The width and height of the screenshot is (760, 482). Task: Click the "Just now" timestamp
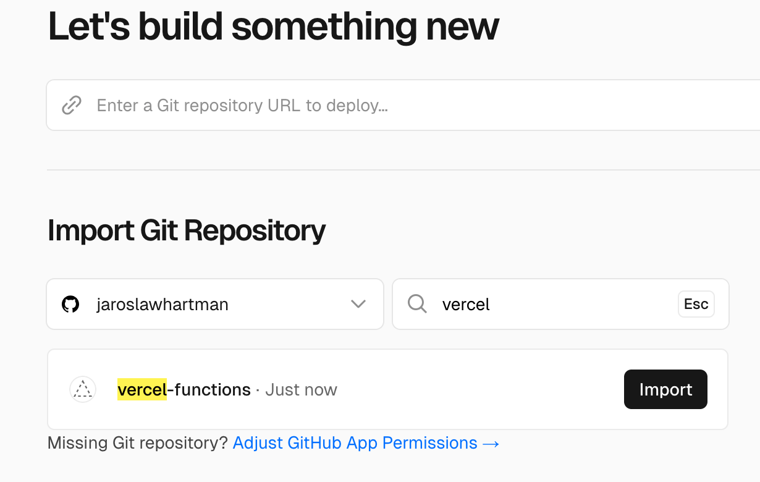tap(302, 390)
